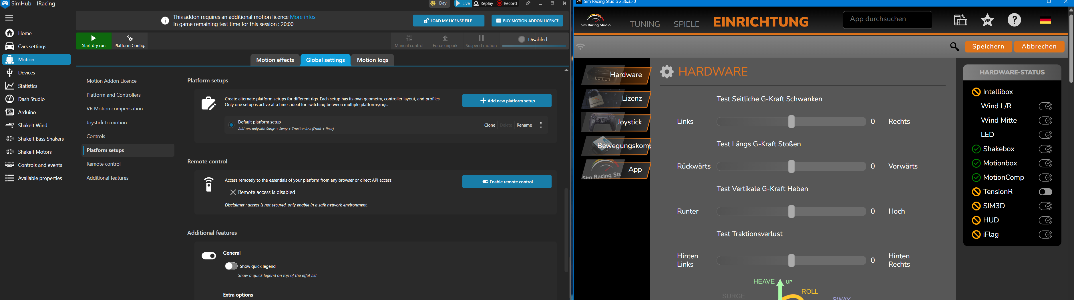
Task: Open more options for Default platform setup
Action: point(541,125)
